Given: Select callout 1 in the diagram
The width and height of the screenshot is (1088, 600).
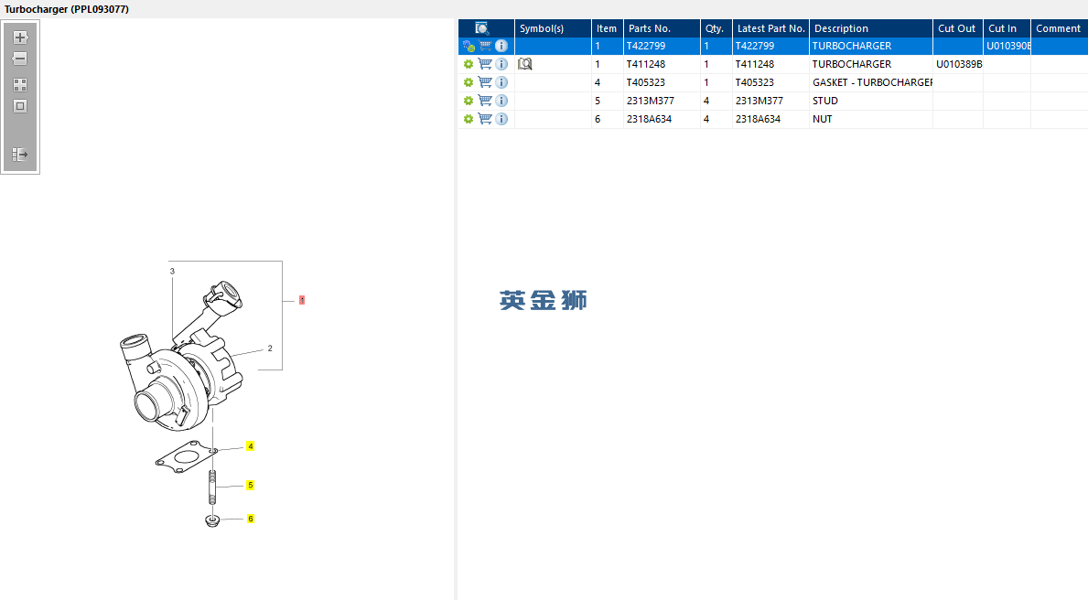Looking at the screenshot, I should (302, 300).
